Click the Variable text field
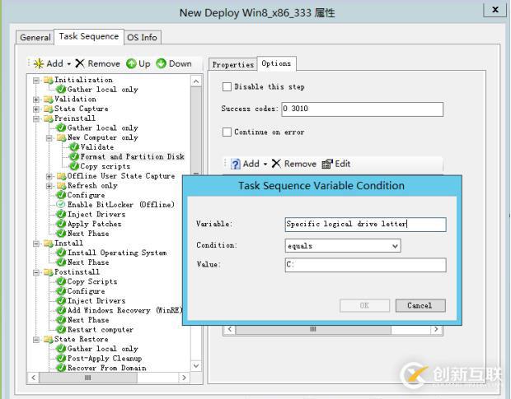 365,225
